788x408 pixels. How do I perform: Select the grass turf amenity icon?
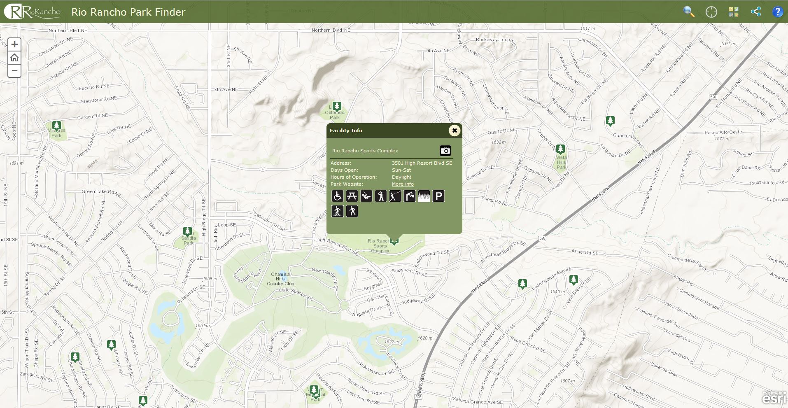(x=424, y=196)
